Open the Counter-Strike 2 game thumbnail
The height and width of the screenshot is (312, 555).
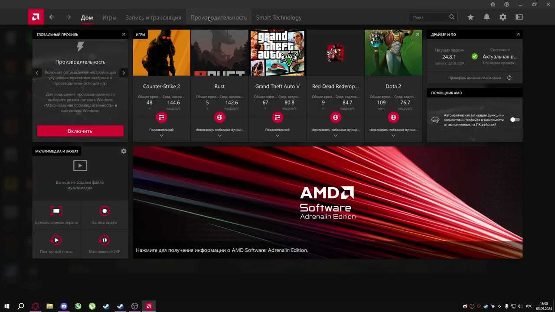[x=162, y=52]
